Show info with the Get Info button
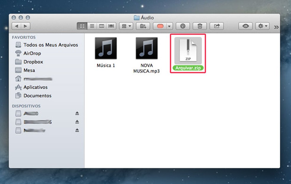 (x=183, y=26)
